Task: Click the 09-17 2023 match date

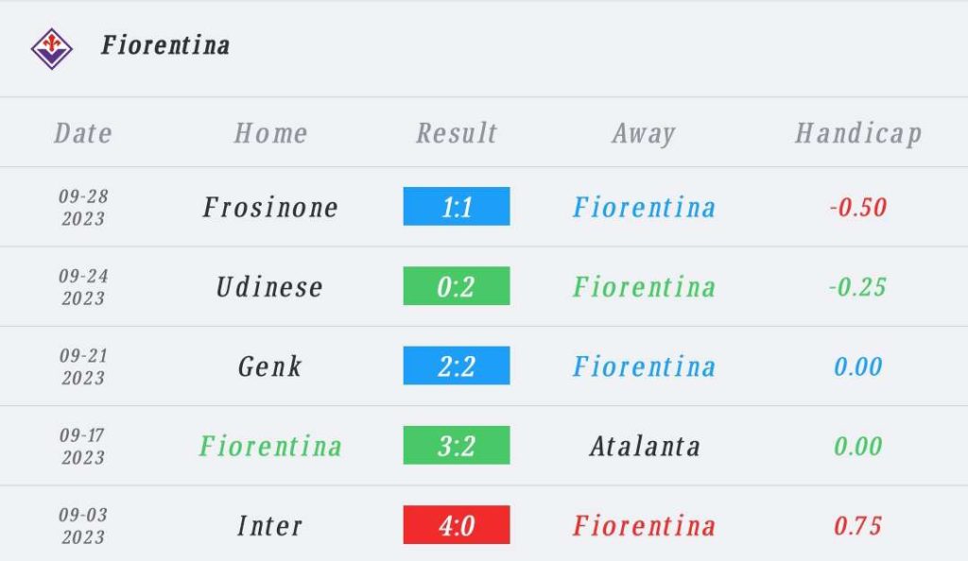Action: coord(83,447)
